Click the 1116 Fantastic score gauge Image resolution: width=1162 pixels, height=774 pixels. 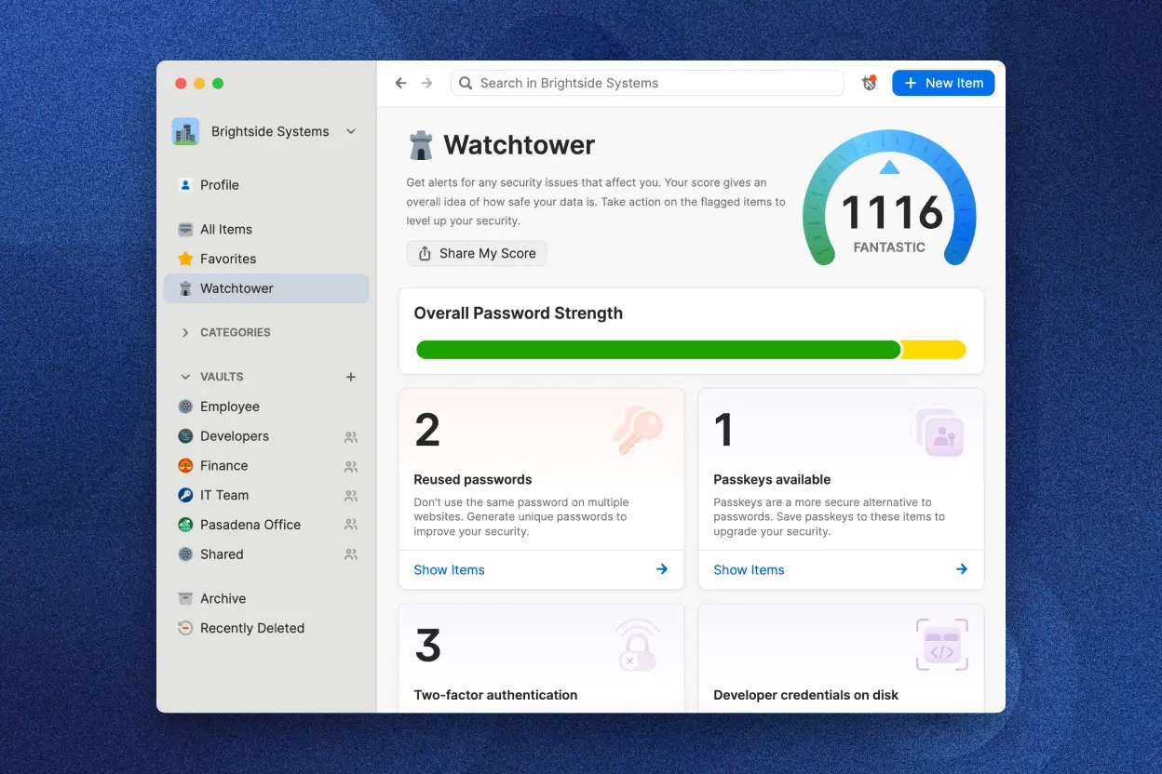coord(889,198)
